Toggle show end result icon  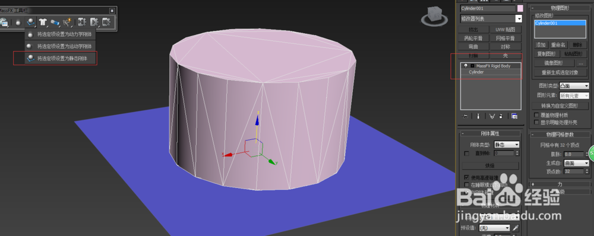click(x=478, y=116)
